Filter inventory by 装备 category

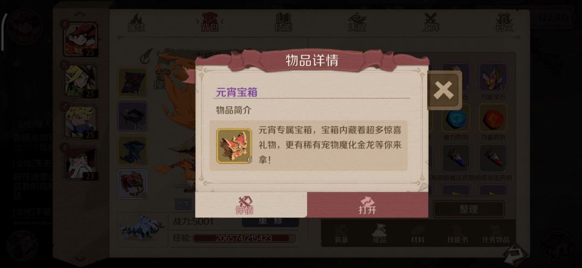[341, 234]
